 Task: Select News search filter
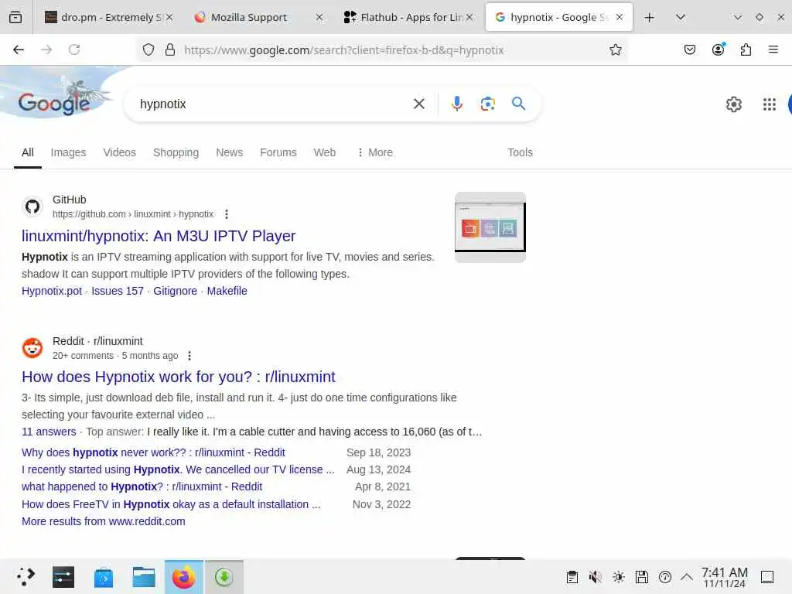click(229, 152)
